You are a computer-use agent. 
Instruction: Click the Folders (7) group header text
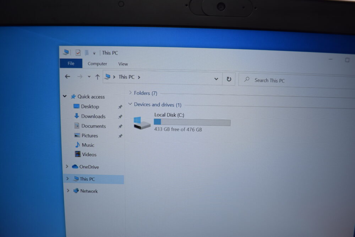[x=146, y=93]
